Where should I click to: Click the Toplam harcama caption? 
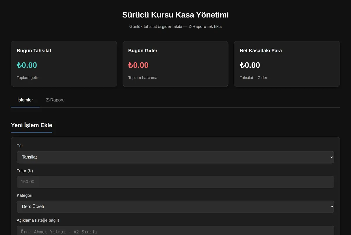(x=143, y=78)
